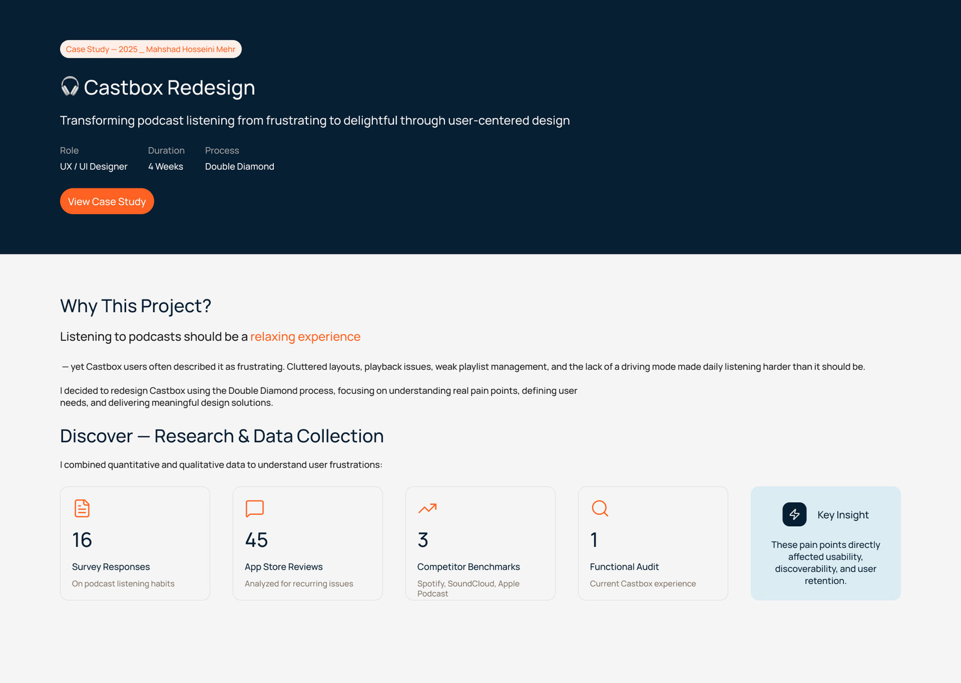Click the lightning bolt Key Insight icon
The width and height of the screenshot is (961, 683).
tap(795, 514)
